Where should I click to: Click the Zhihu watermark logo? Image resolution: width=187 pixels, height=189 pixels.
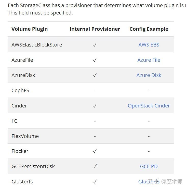[154, 182]
